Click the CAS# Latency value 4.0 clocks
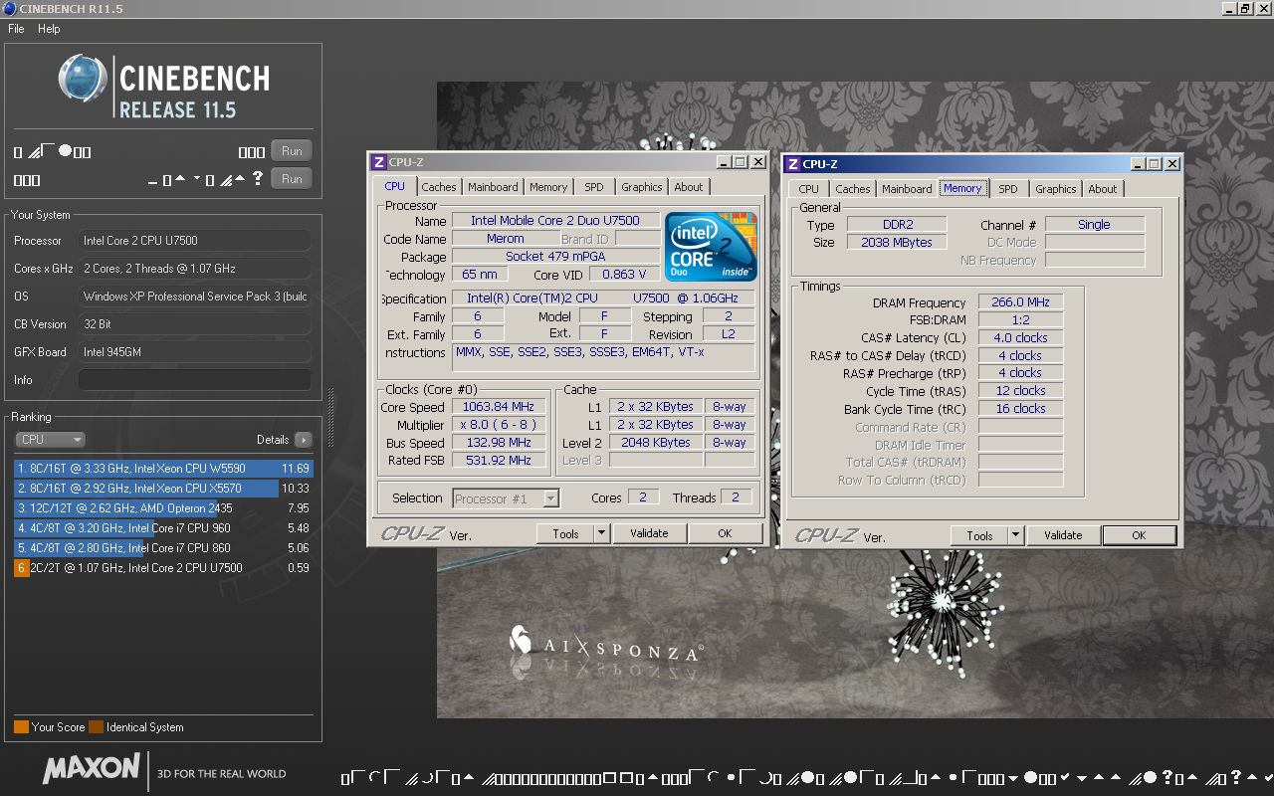The height and width of the screenshot is (796, 1274). pos(1021,338)
